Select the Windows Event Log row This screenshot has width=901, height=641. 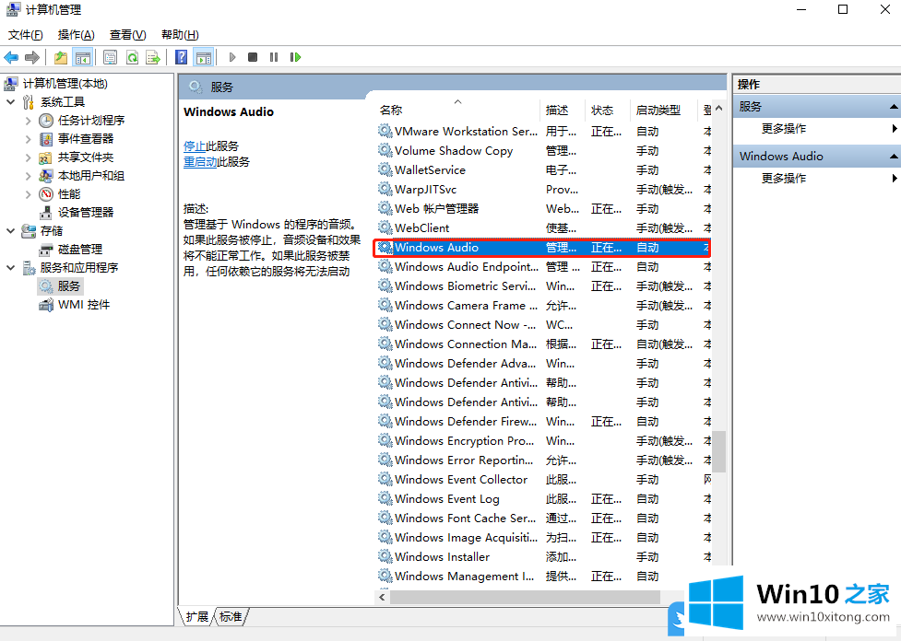pos(543,499)
